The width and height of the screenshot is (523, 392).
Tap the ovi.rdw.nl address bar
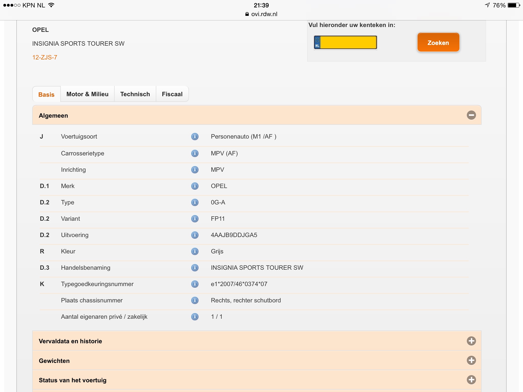click(x=261, y=14)
